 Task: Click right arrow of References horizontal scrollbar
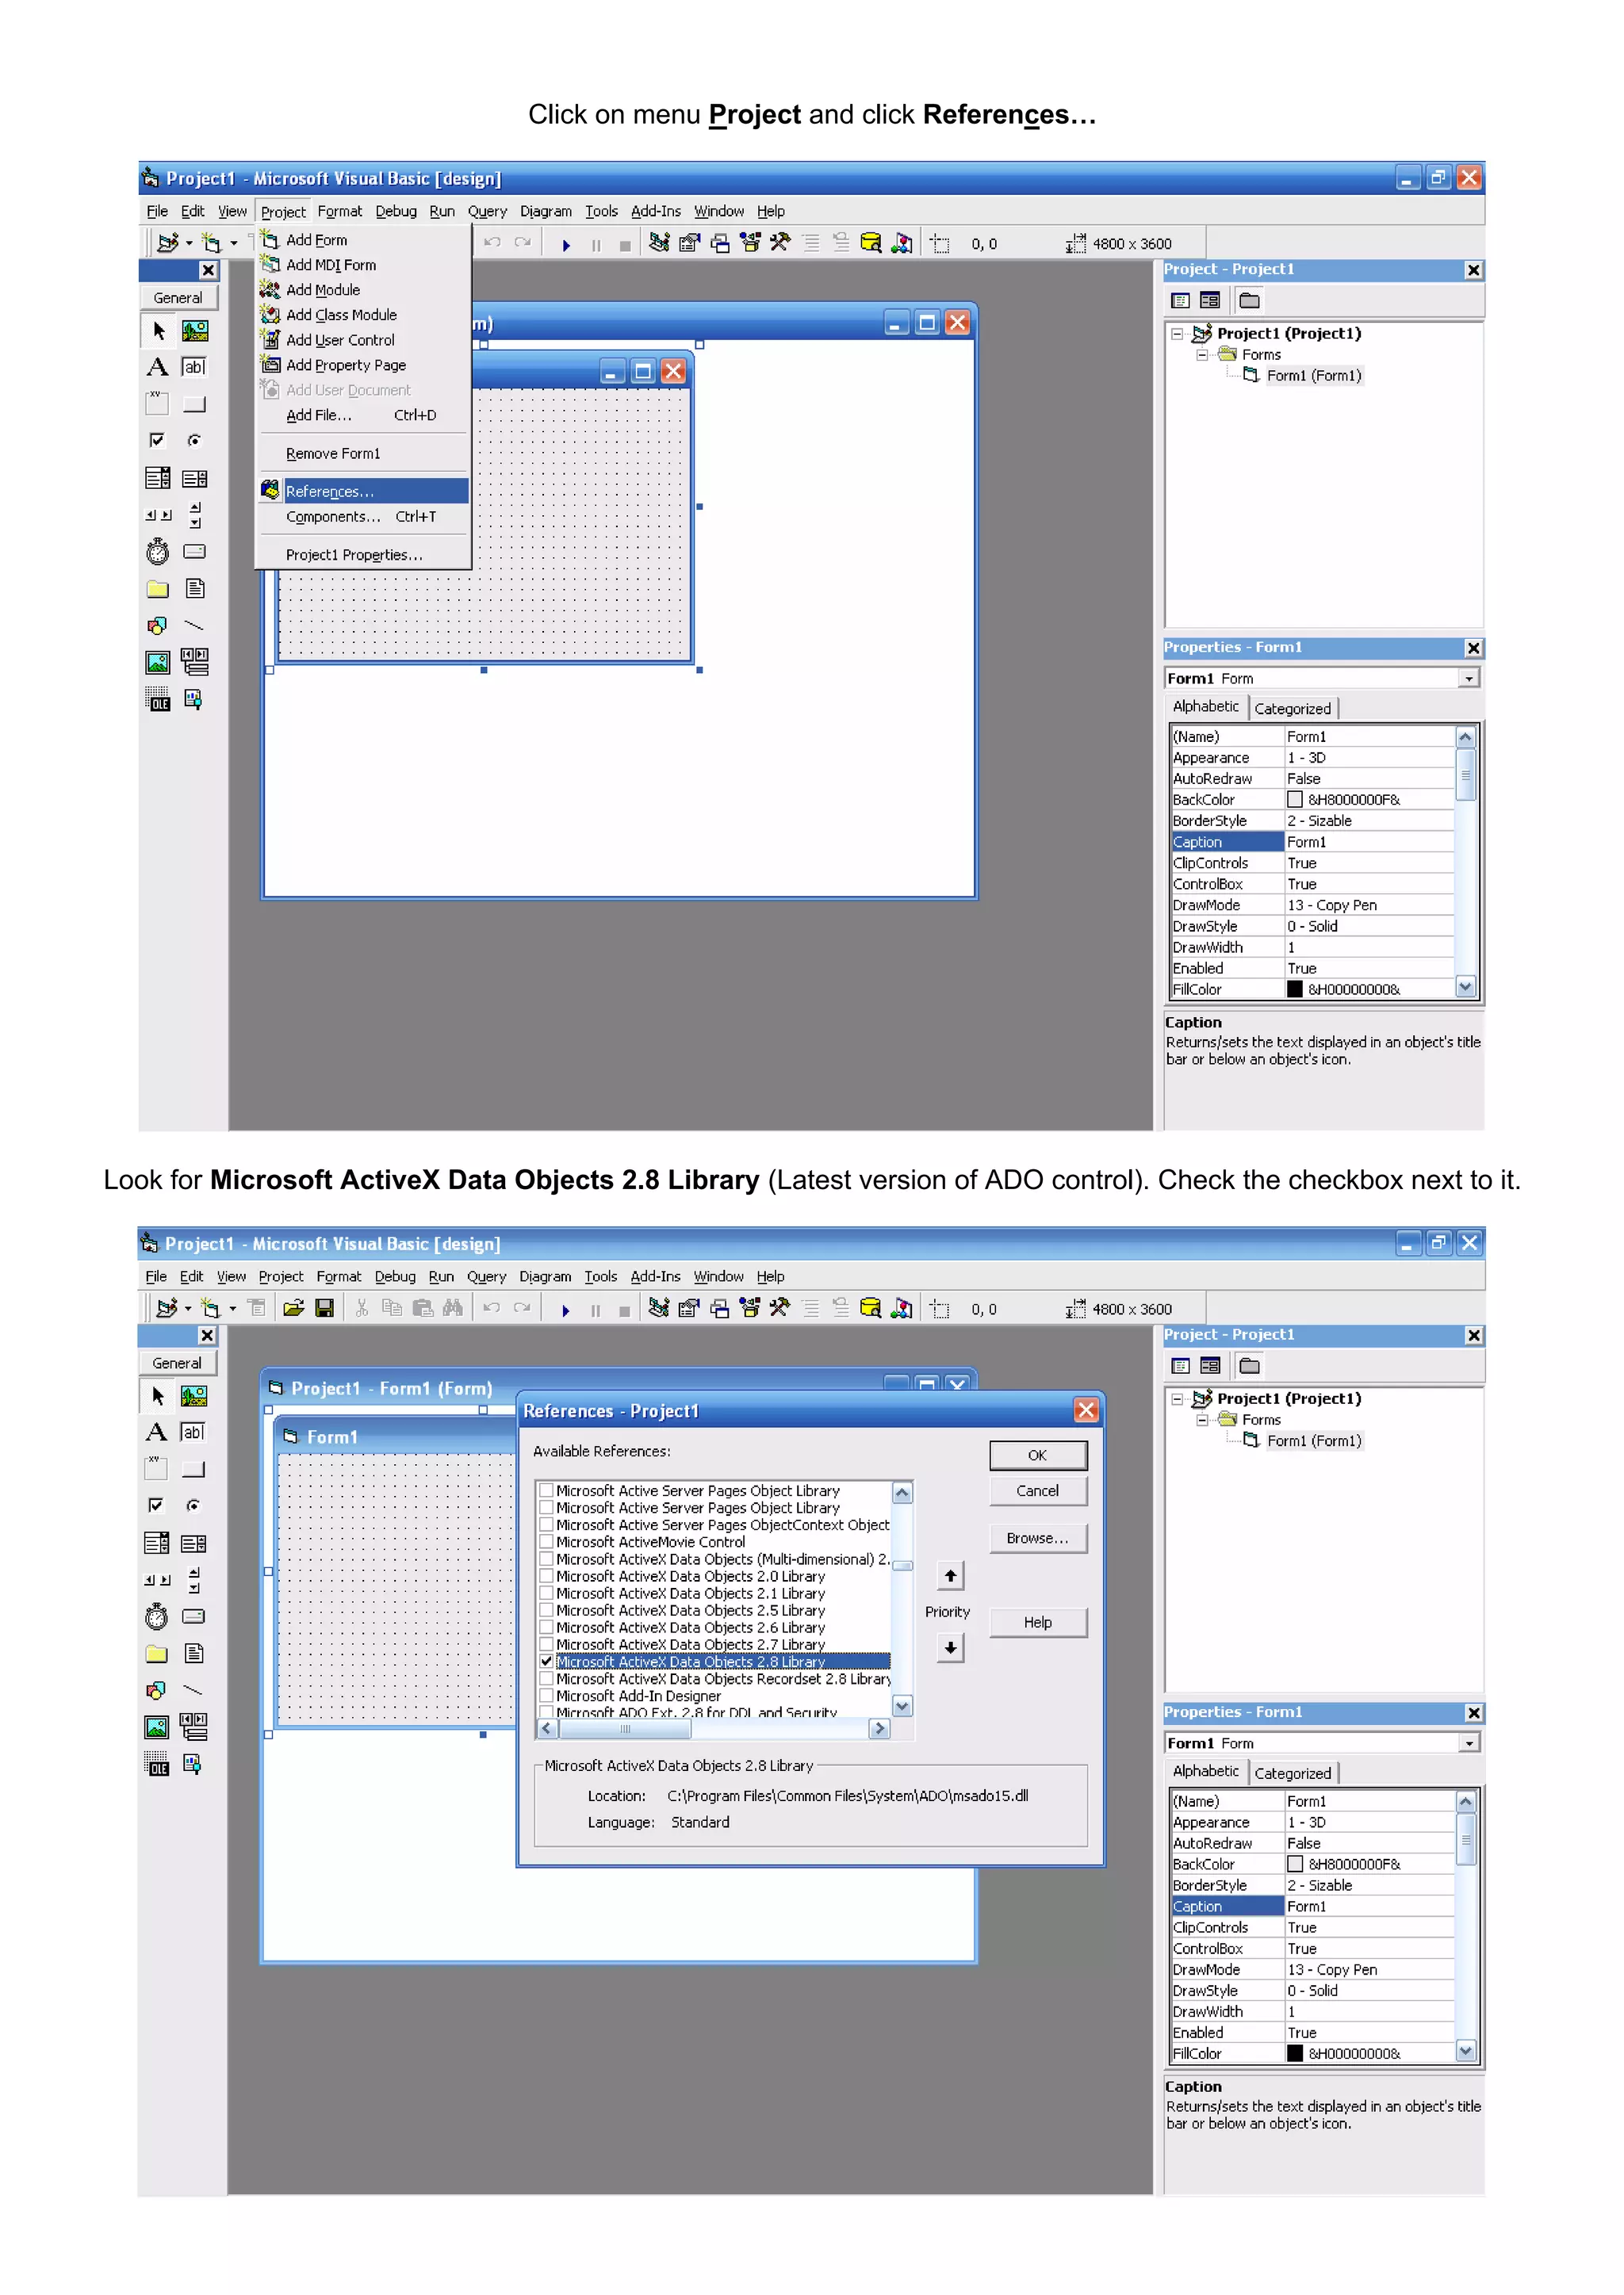[879, 1728]
